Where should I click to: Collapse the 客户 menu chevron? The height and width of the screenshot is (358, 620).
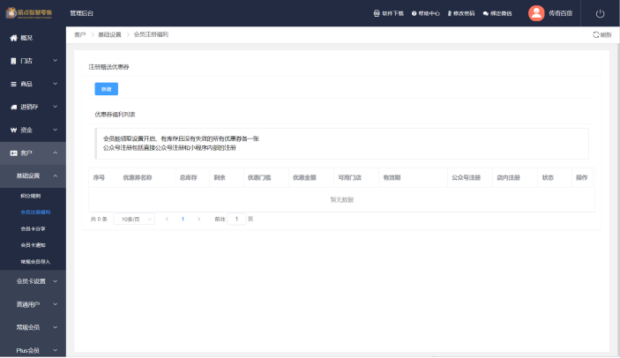[x=56, y=153]
